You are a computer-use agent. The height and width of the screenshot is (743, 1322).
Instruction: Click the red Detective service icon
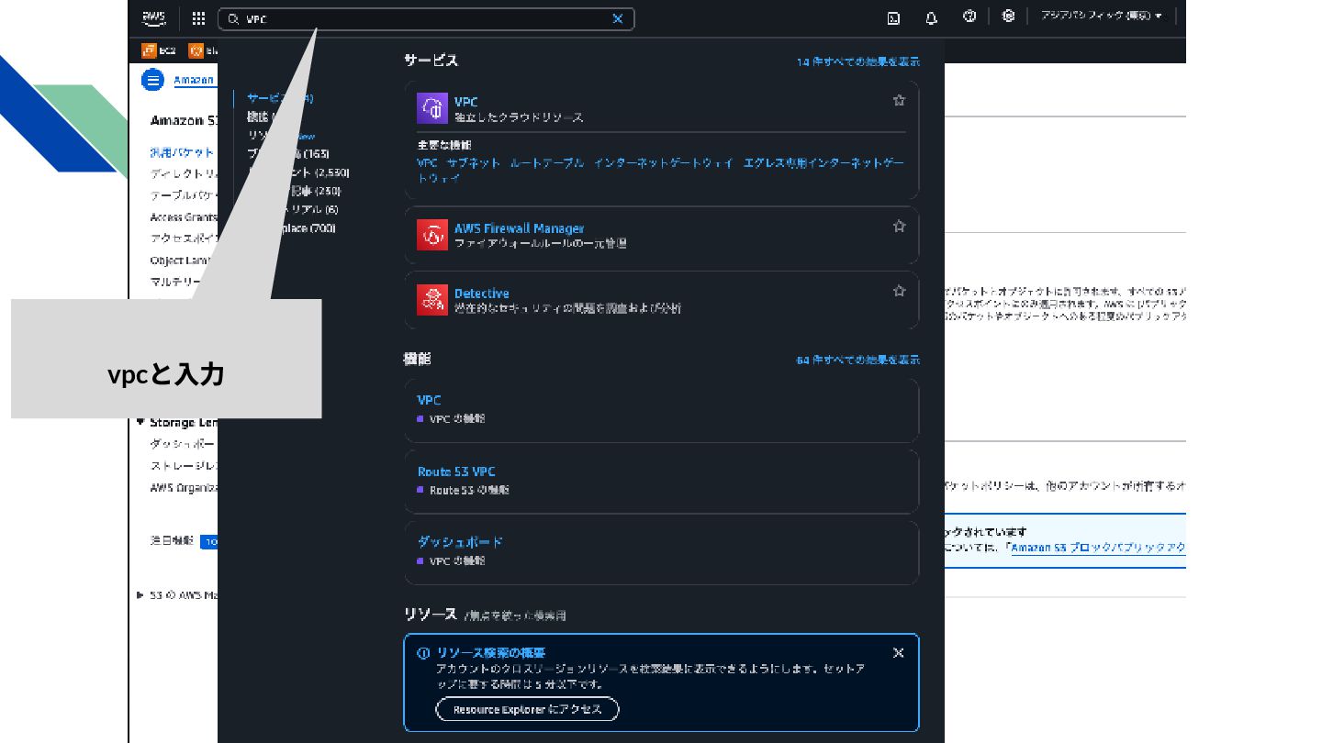coord(432,300)
